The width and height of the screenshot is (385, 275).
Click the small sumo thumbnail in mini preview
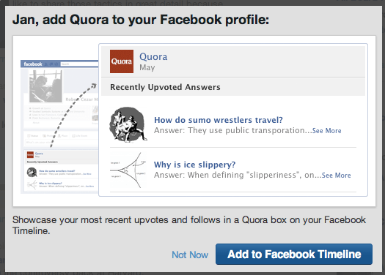click(32, 172)
